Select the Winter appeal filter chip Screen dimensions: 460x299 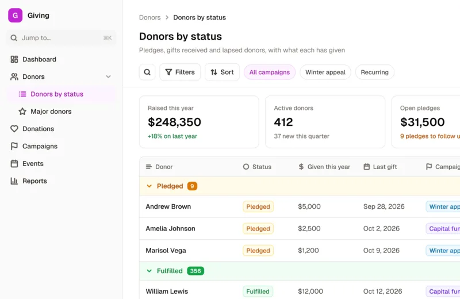pos(325,72)
